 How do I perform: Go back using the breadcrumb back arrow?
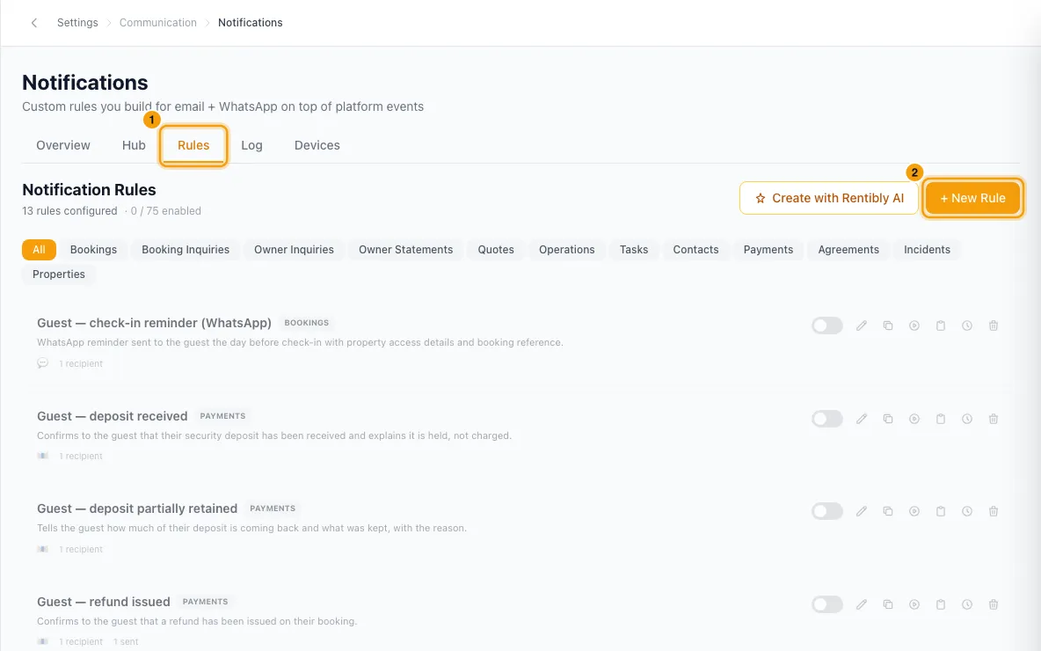point(34,23)
